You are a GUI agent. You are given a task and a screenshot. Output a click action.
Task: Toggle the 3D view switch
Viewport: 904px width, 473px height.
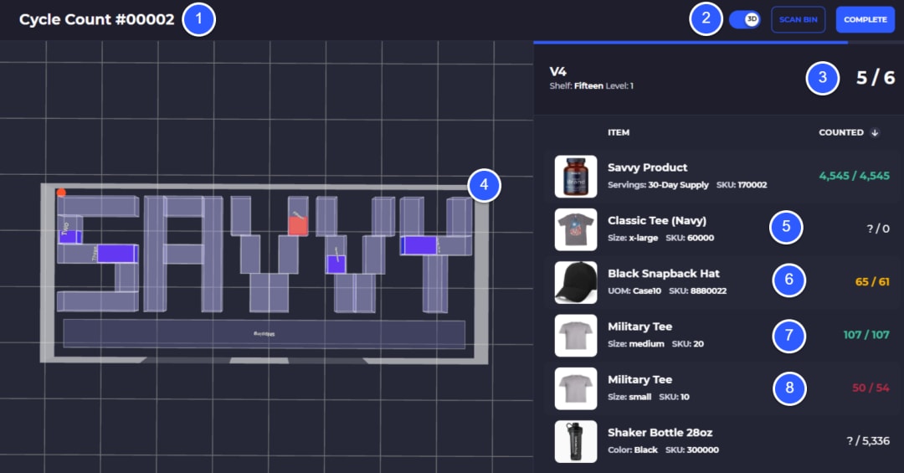[x=745, y=19]
